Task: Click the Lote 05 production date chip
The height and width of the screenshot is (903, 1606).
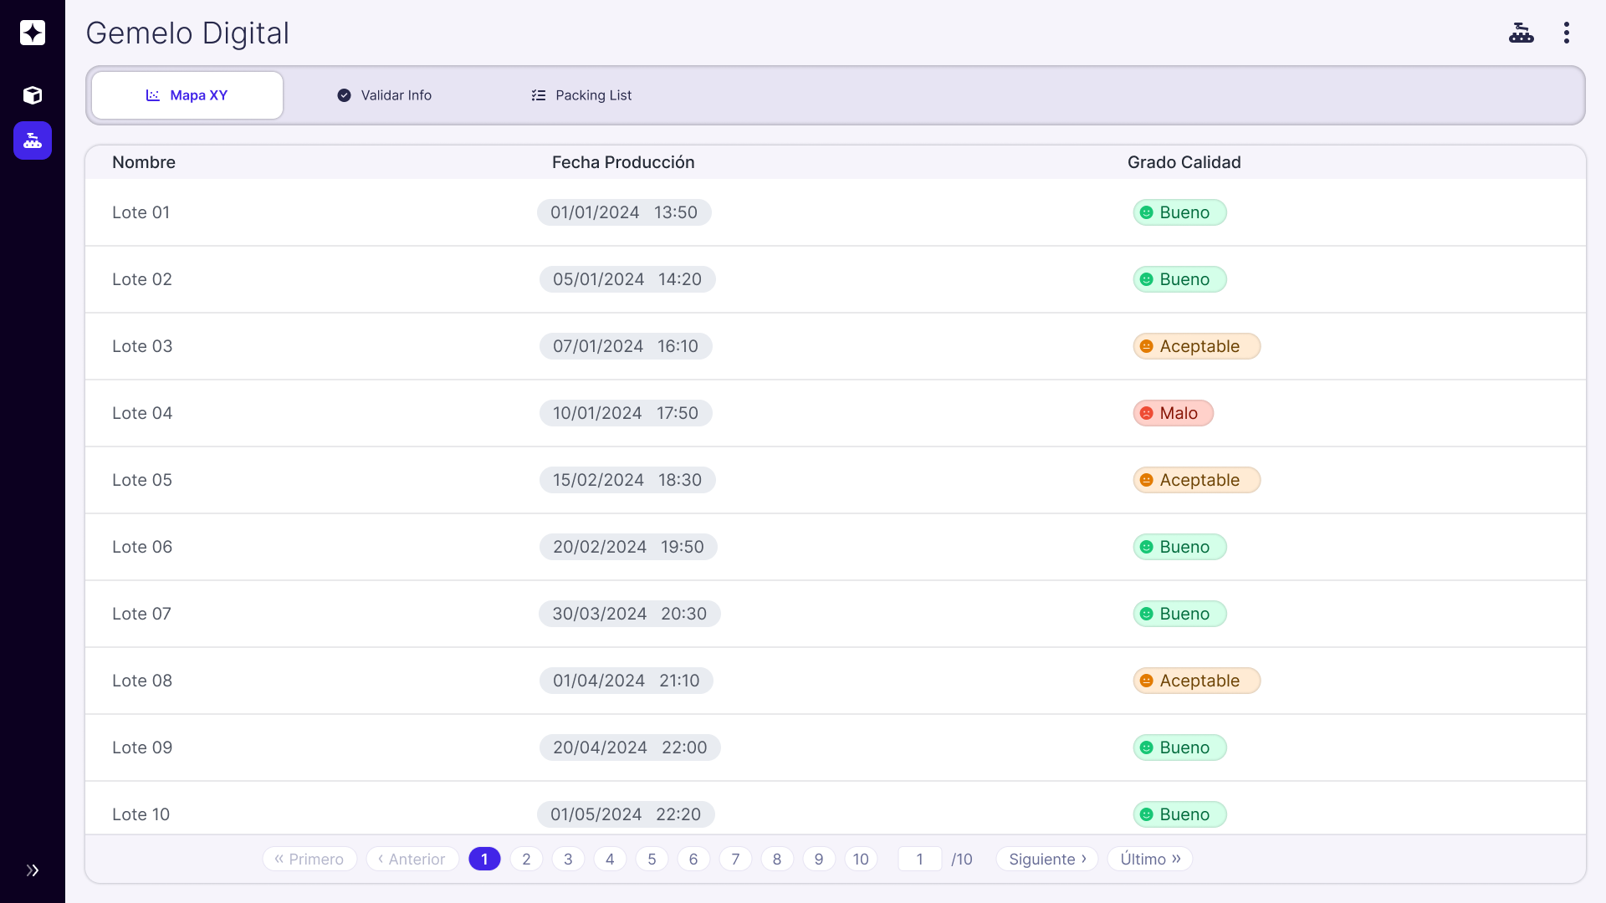Action: 627,480
